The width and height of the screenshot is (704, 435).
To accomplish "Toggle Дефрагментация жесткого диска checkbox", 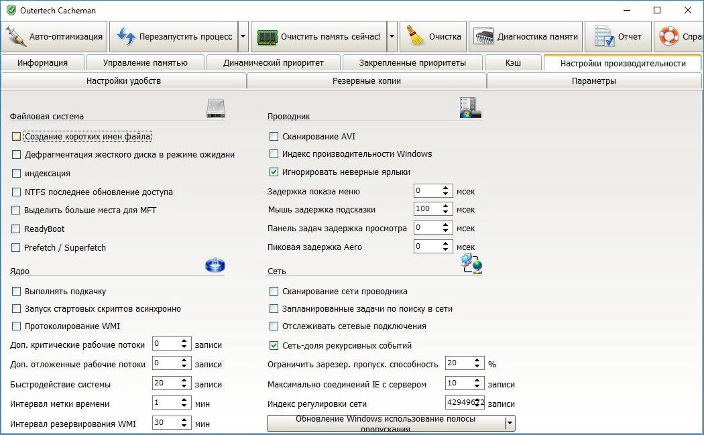I will pyautogui.click(x=16, y=154).
